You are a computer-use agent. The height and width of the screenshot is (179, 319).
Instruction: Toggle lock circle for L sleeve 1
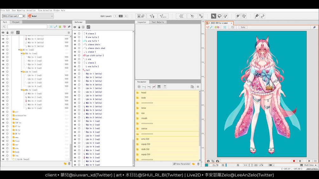coord(79,52)
